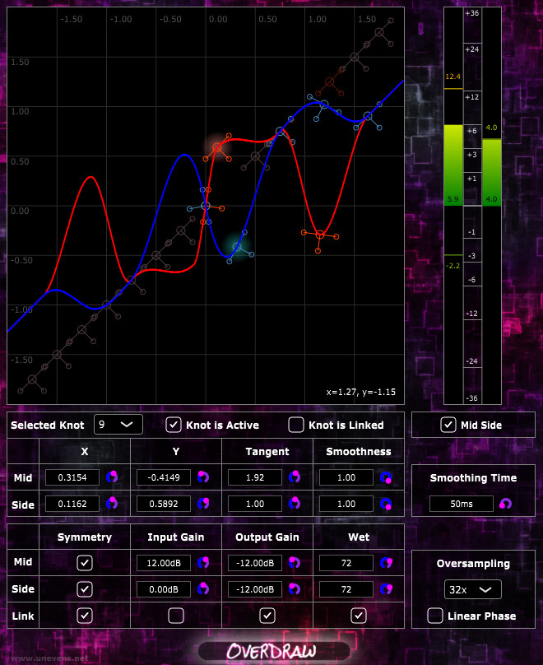
Task: Toggle Knot is Active checkbox
Action: click(174, 425)
